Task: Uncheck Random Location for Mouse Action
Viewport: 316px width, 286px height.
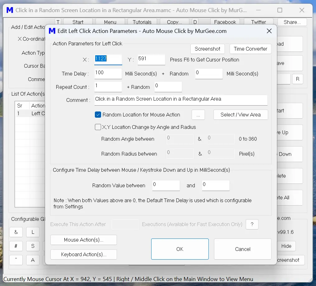Action: click(98, 115)
